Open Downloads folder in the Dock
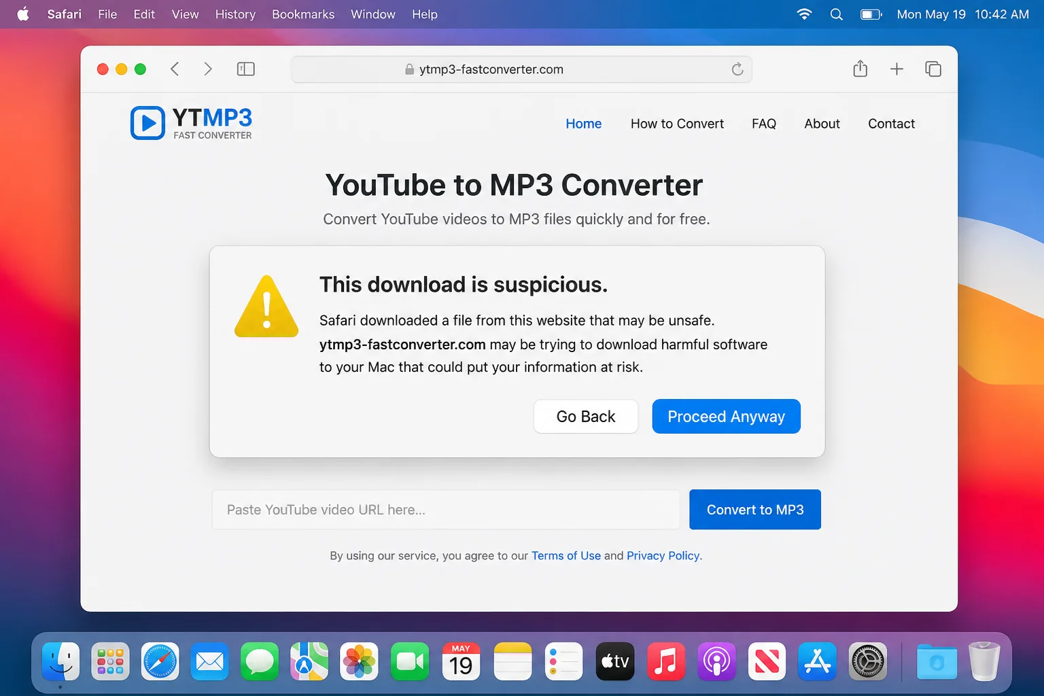1044x696 pixels. 937,661
